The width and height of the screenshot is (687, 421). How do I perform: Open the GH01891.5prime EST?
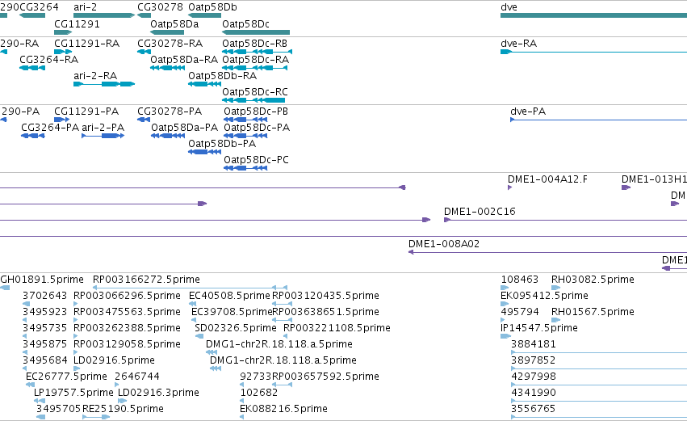coord(42,280)
